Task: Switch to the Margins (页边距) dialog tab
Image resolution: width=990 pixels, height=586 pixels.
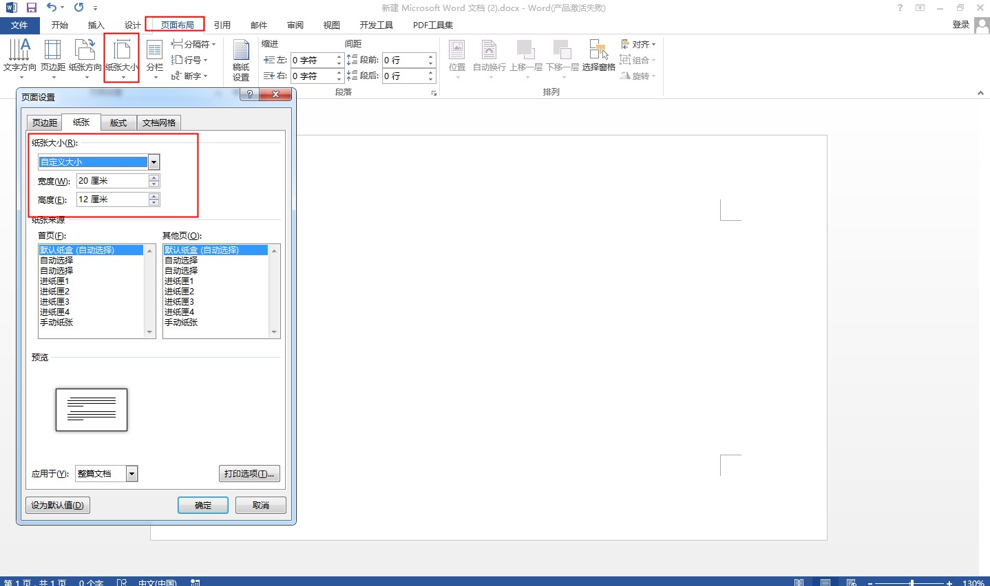Action: pyautogui.click(x=45, y=122)
